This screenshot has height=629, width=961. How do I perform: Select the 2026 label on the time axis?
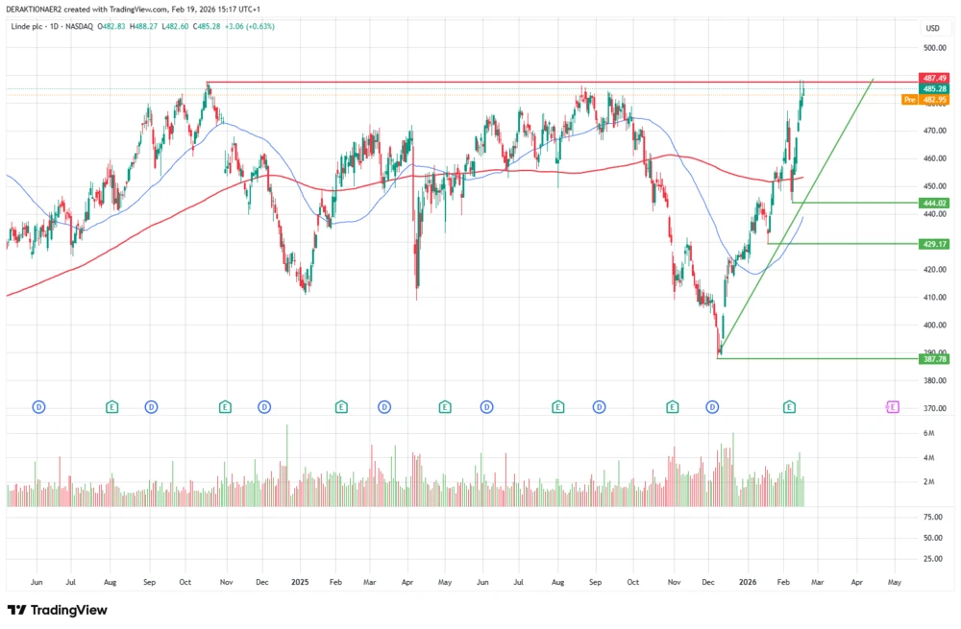pyautogui.click(x=746, y=582)
